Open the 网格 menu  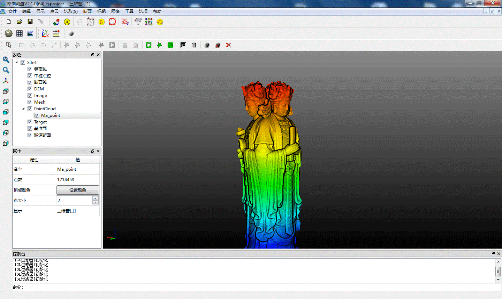[x=115, y=11]
